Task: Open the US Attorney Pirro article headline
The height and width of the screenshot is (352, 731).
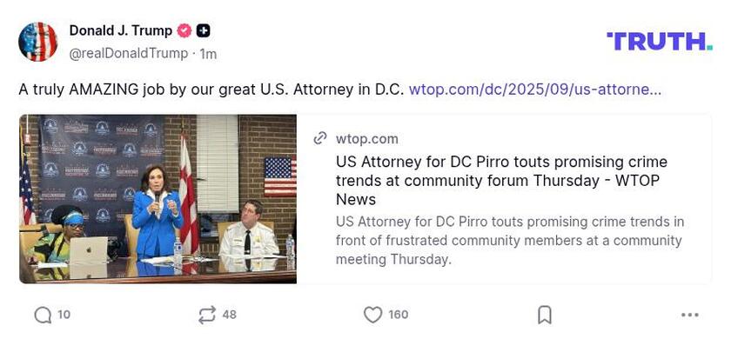Action: click(501, 181)
